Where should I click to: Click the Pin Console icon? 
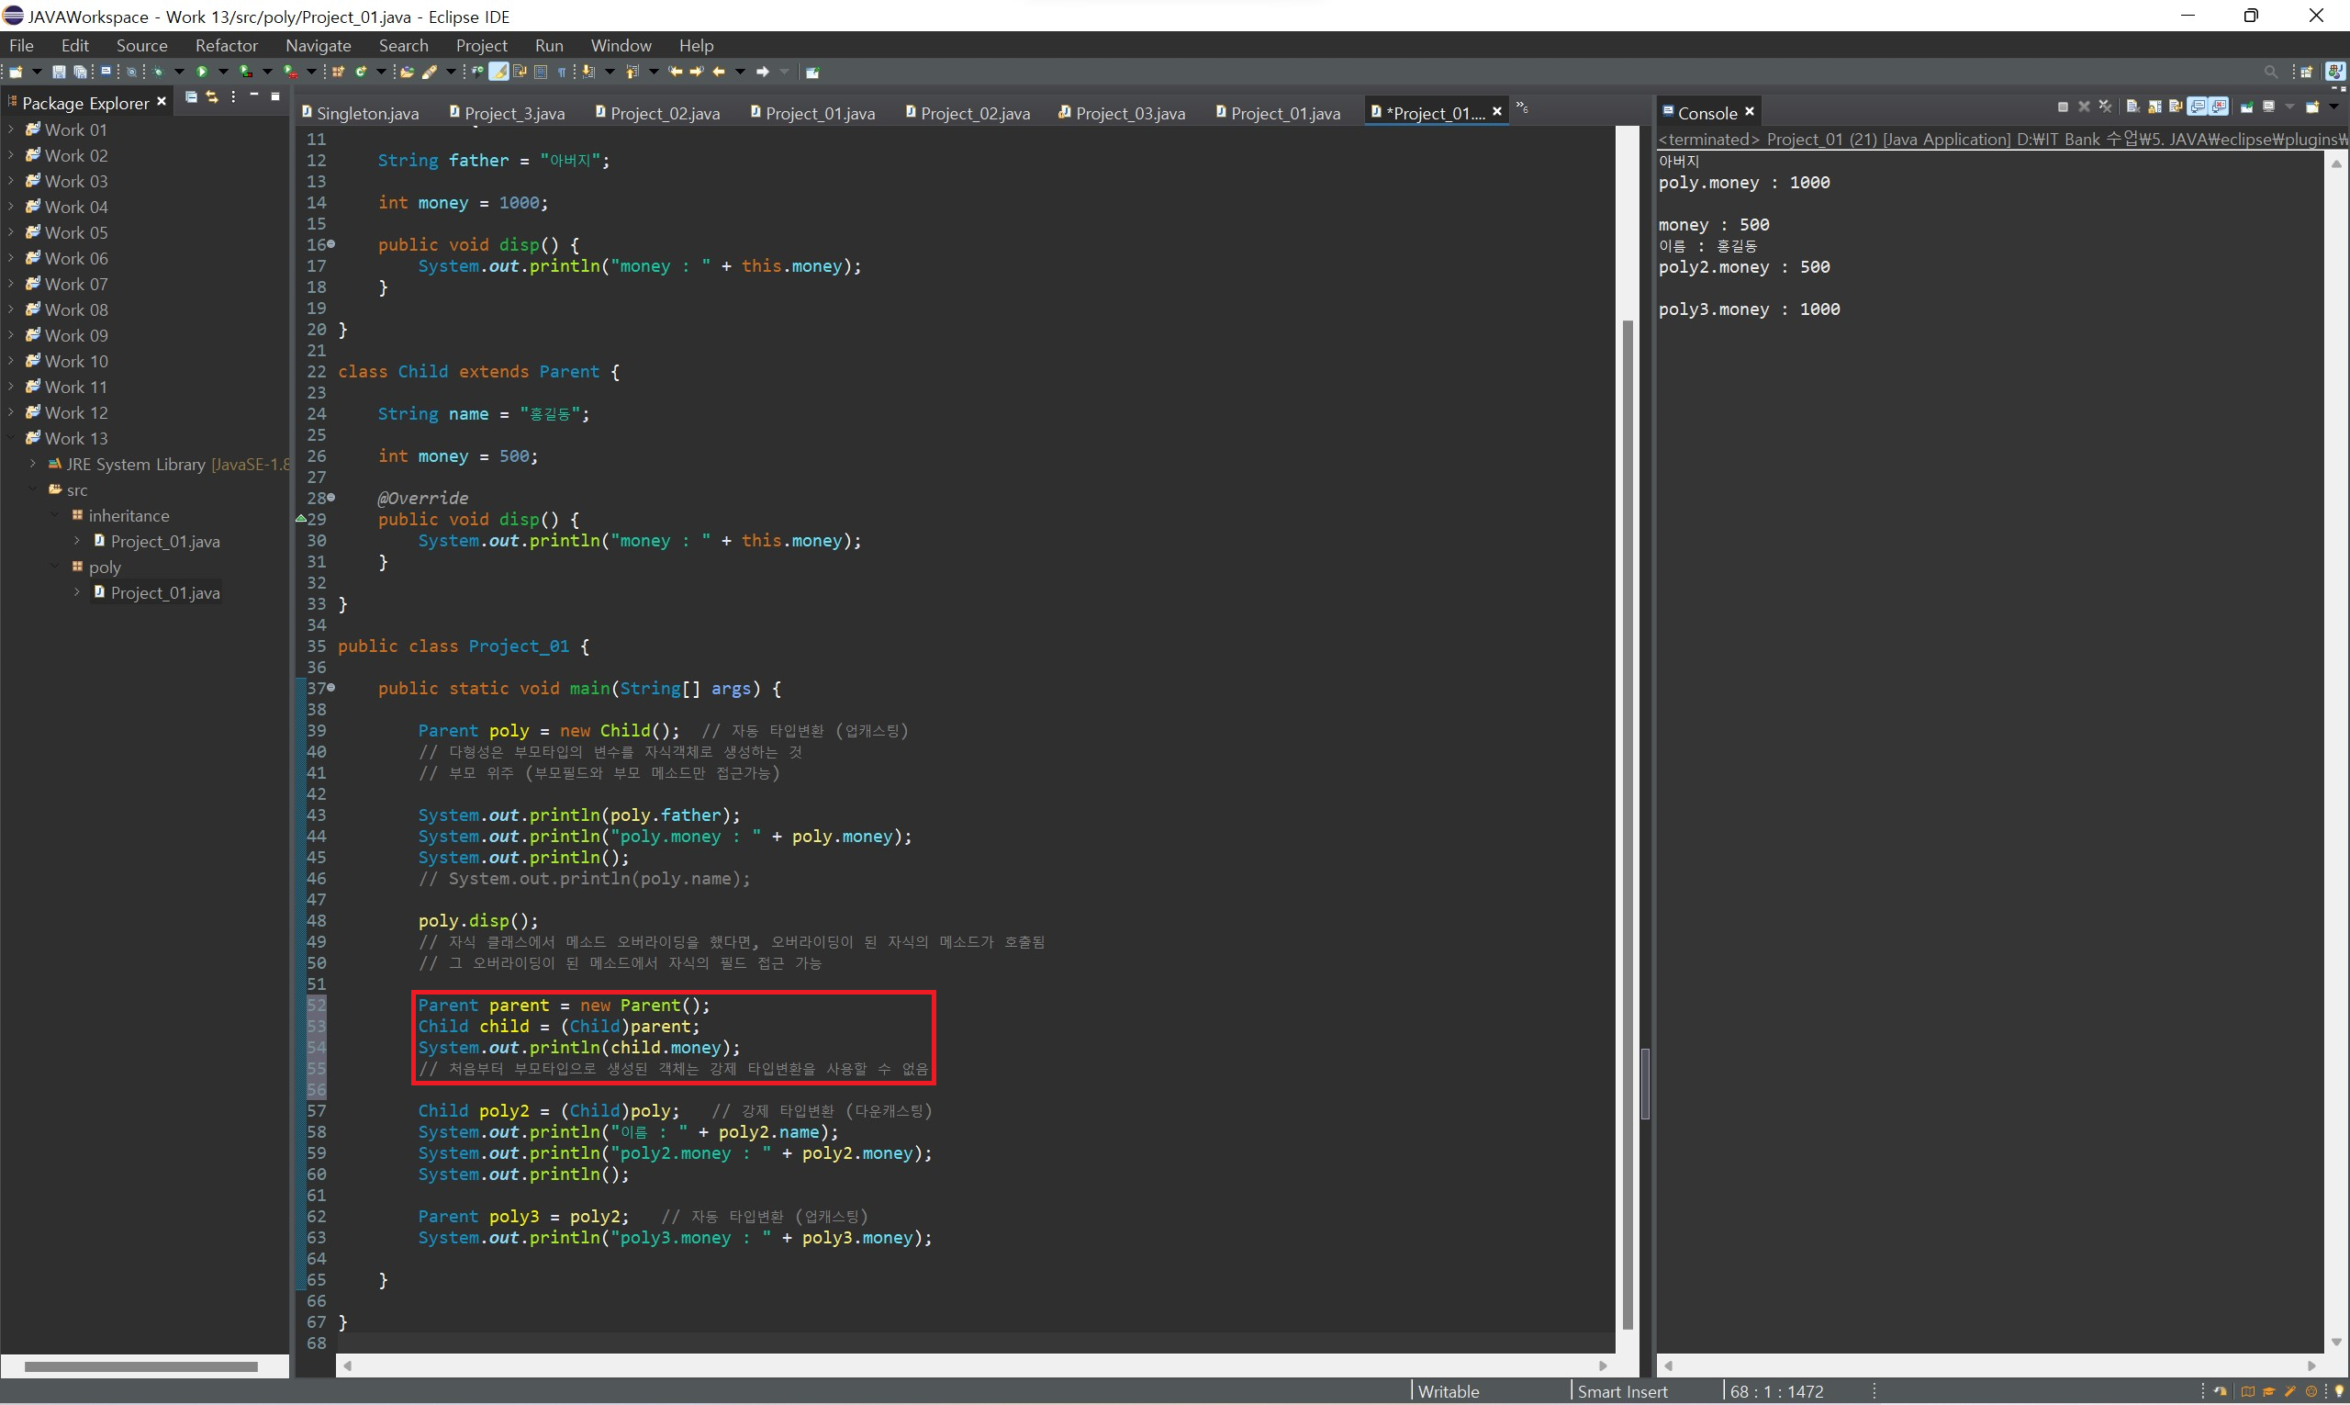[2247, 107]
